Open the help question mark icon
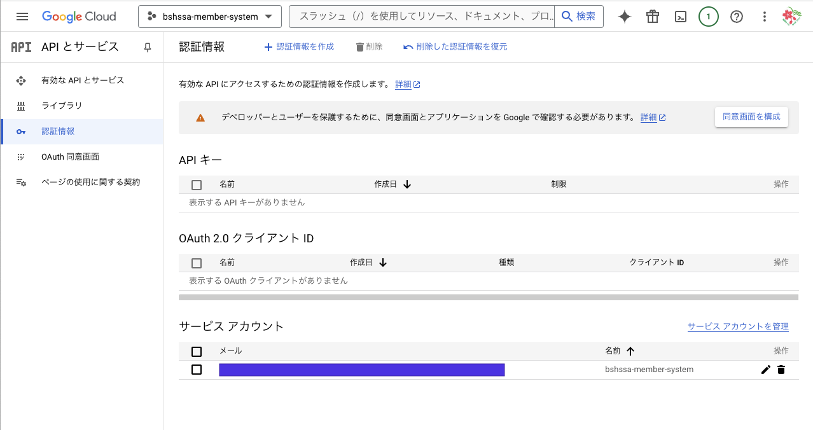 click(x=736, y=17)
